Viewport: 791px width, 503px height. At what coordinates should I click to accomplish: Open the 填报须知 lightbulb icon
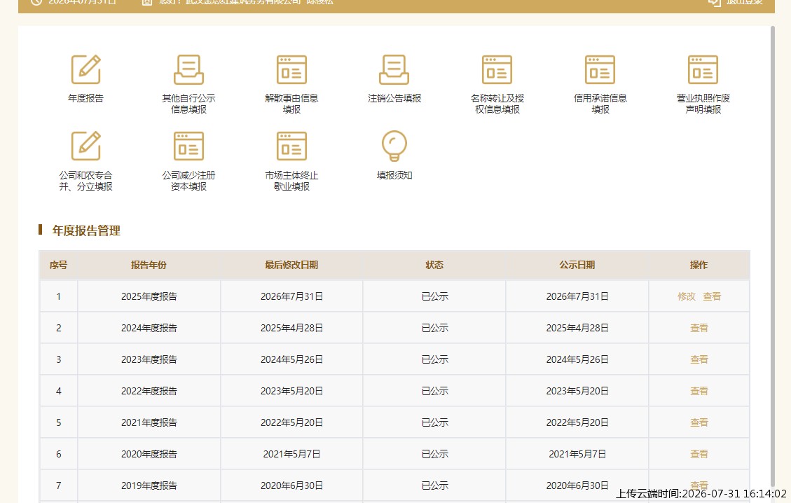click(394, 146)
